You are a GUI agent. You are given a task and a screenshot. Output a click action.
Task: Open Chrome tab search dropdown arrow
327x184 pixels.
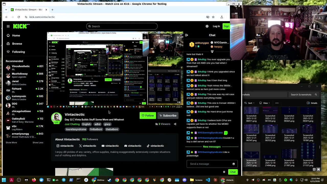(6, 10)
